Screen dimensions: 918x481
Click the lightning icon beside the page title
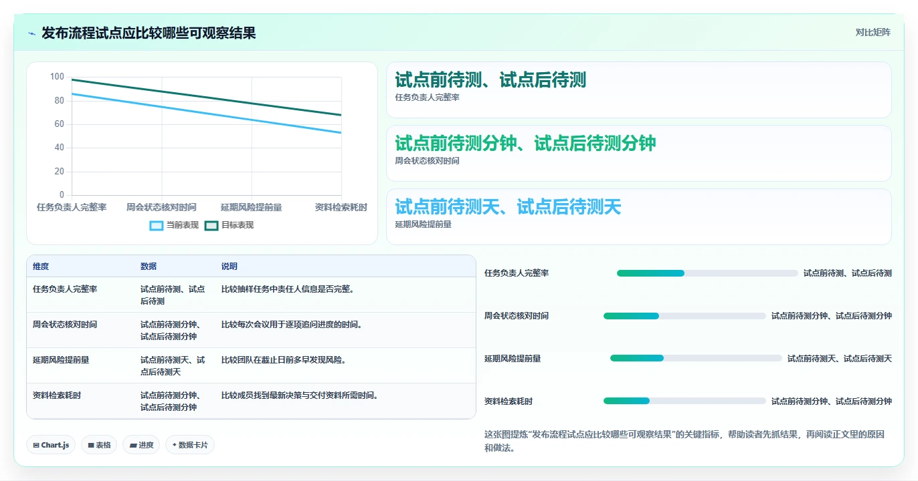[x=31, y=33]
